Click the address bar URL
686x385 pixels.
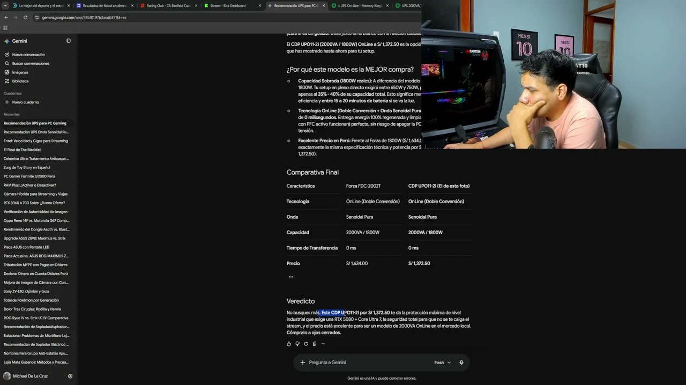coord(84,17)
